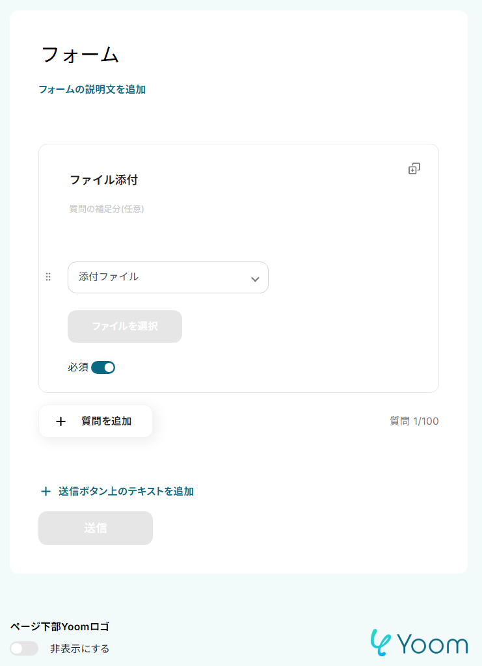Click the 質問 1/100 counter text
Viewport: 482px width, 666px height.
[414, 421]
